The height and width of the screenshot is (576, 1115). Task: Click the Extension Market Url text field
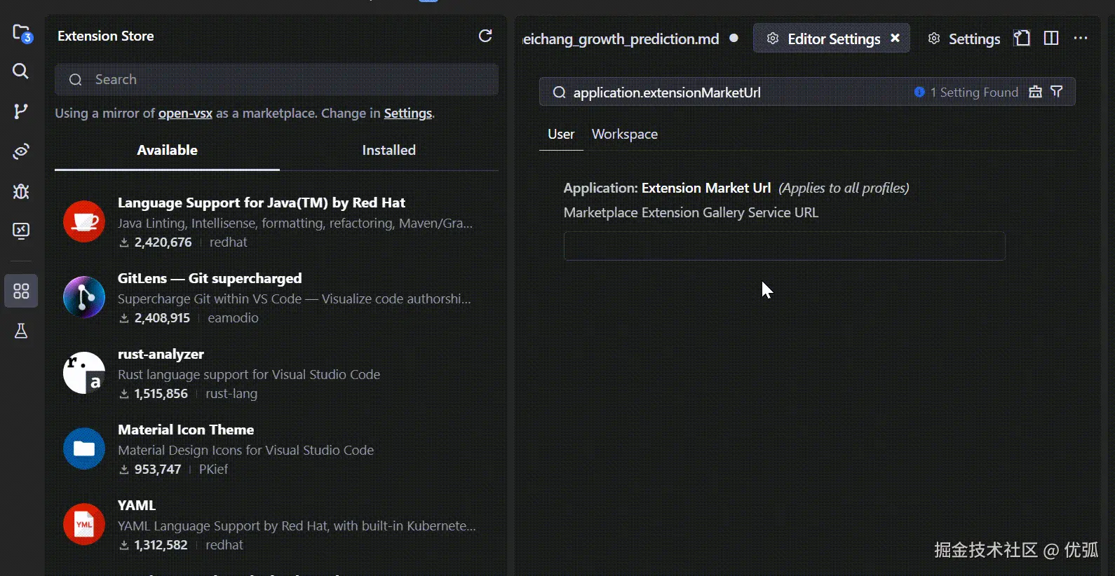[784, 246]
